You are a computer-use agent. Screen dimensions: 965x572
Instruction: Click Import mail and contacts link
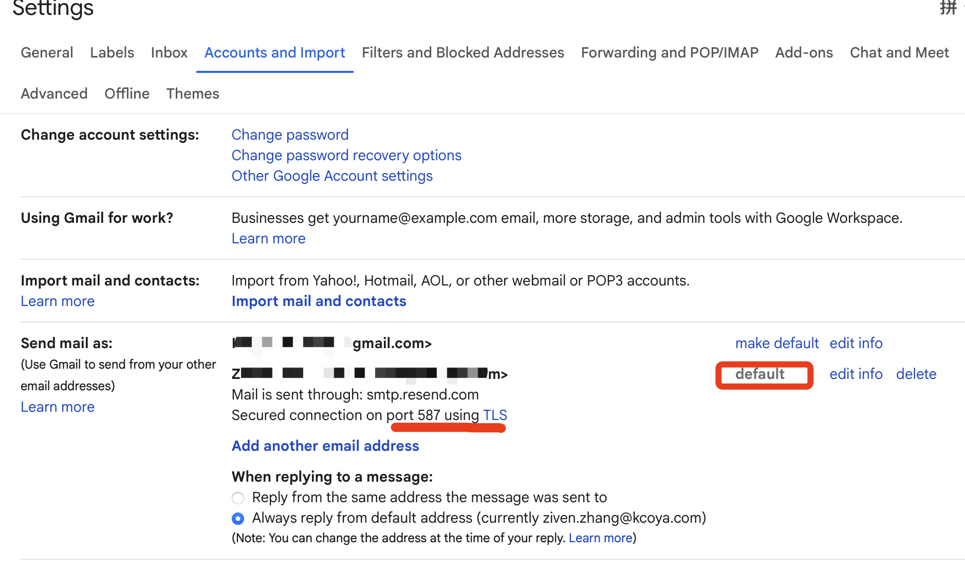click(319, 301)
